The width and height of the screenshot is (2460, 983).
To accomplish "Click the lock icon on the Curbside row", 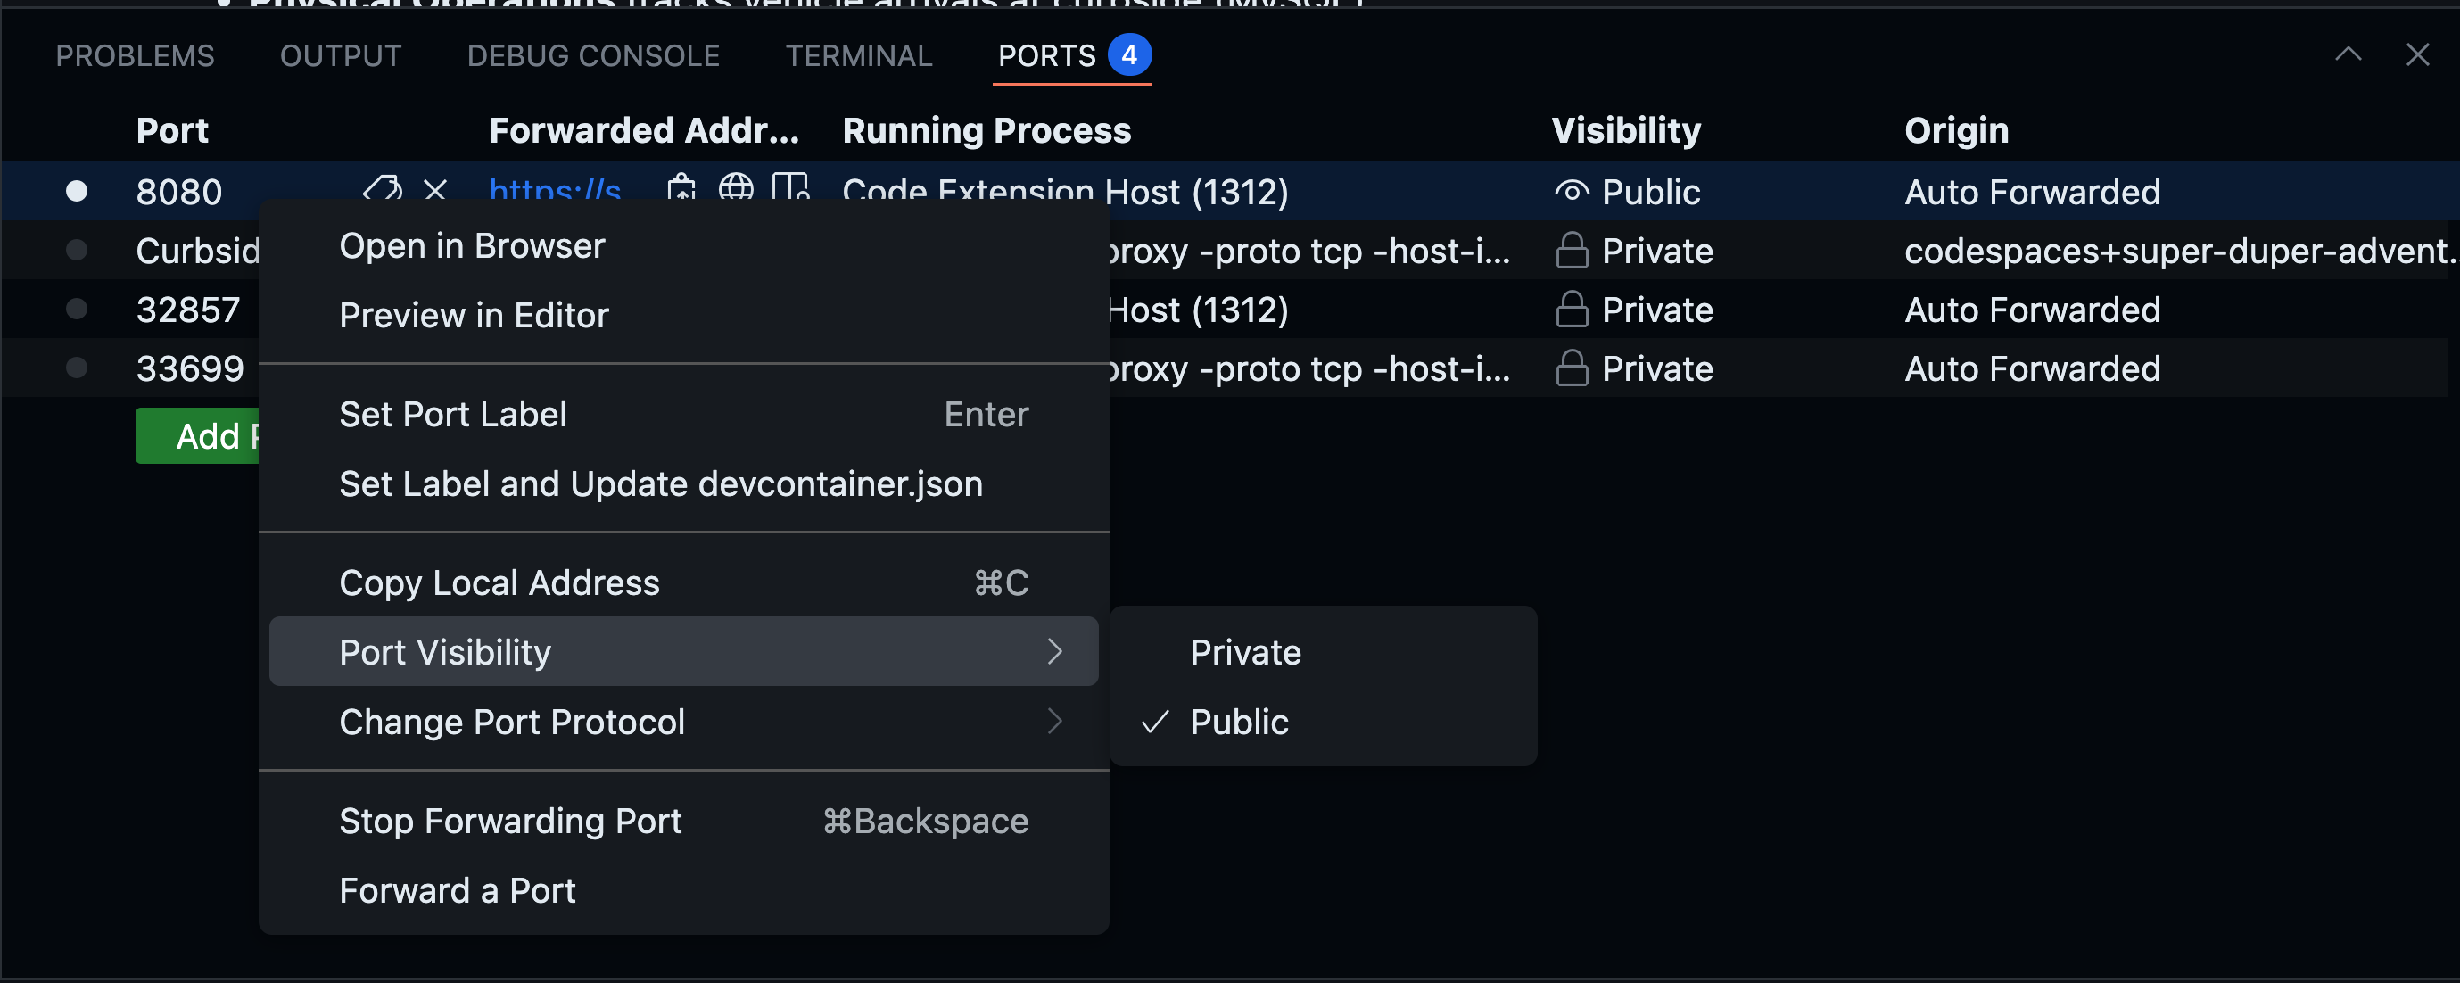I will click(1572, 251).
